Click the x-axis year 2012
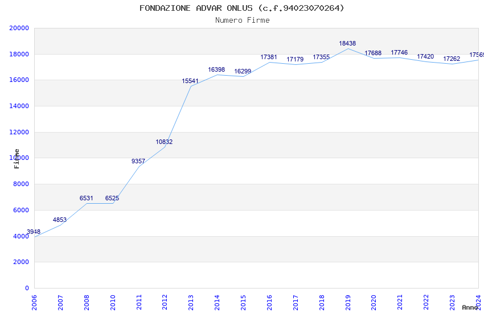 pyautogui.click(x=165, y=303)
